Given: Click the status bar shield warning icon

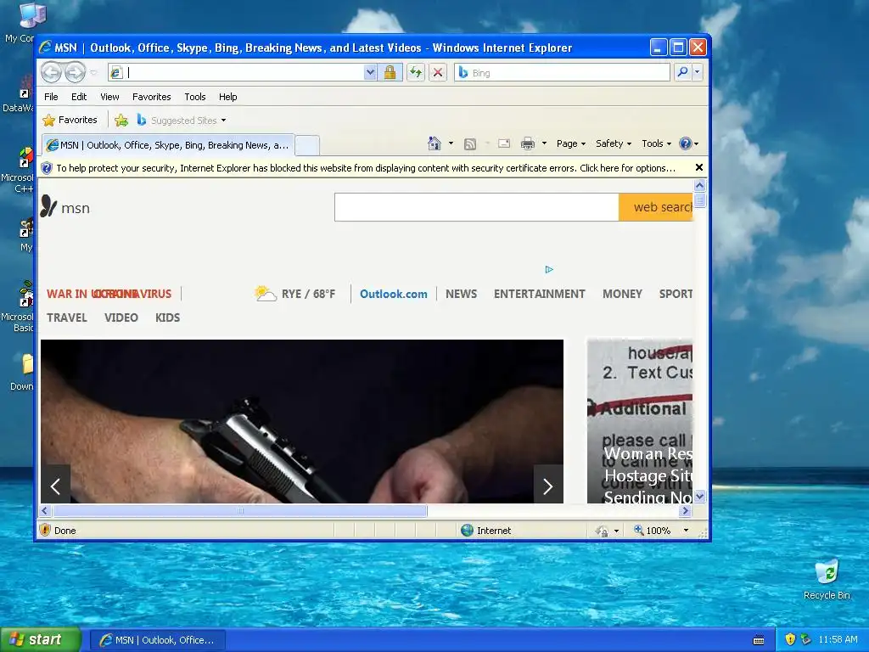Looking at the screenshot, I should coord(46,530).
